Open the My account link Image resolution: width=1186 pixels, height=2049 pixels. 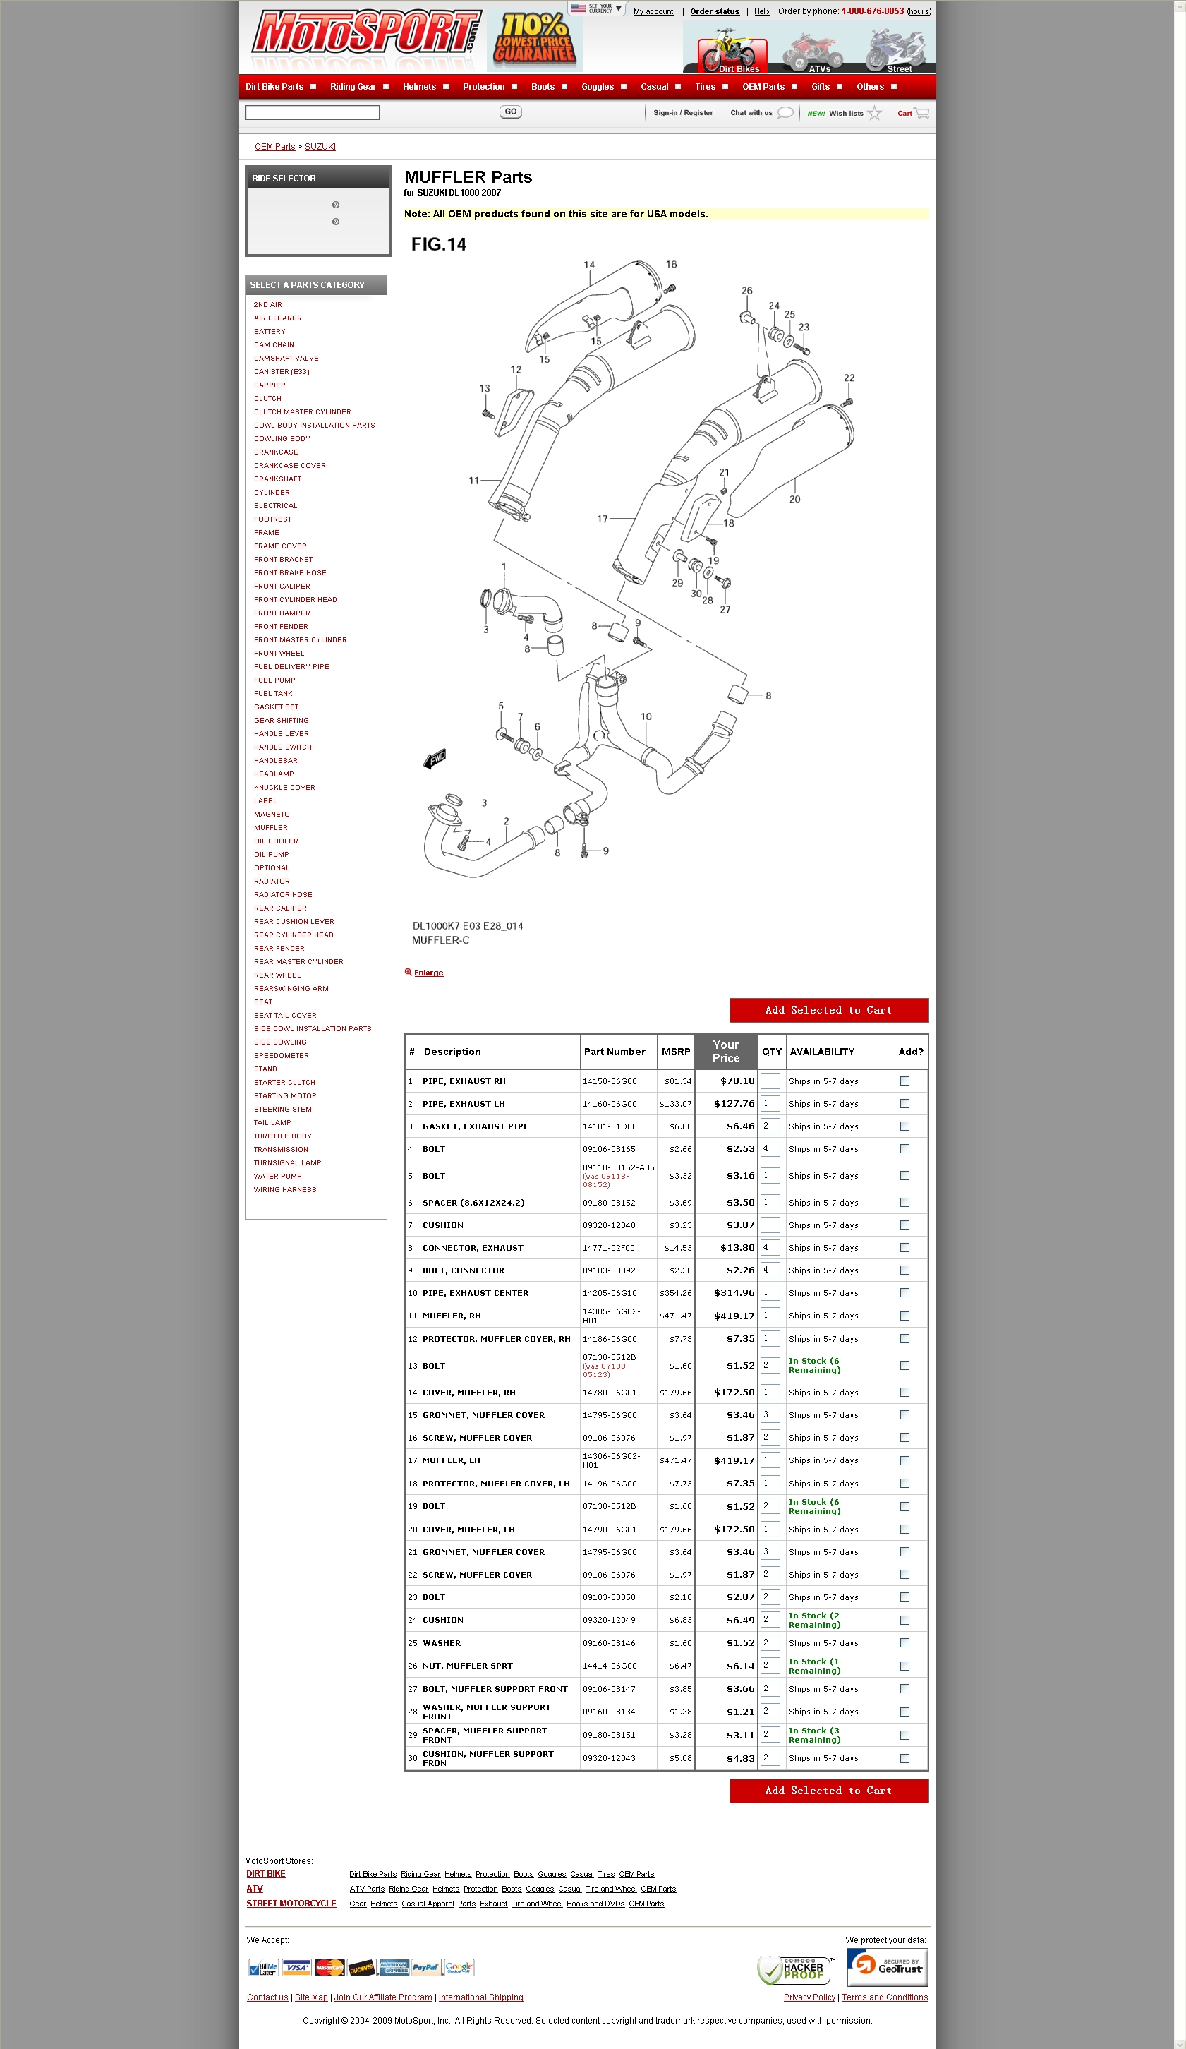pyautogui.click(x=653, y=11)
